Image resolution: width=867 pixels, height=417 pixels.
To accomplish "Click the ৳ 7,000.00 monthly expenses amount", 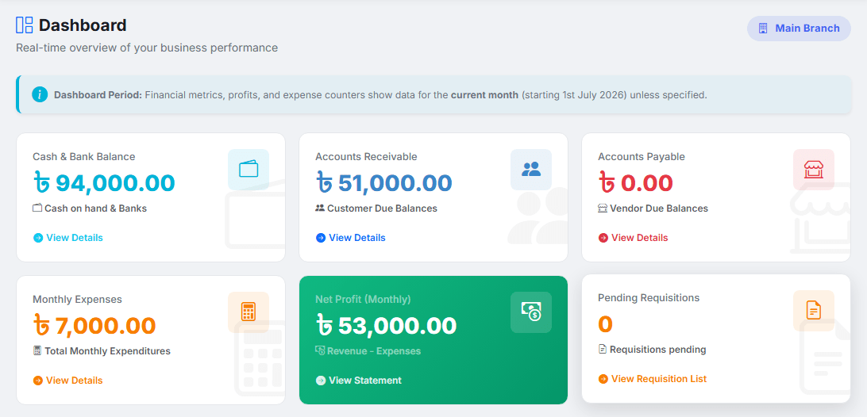I will pos(94,325).
